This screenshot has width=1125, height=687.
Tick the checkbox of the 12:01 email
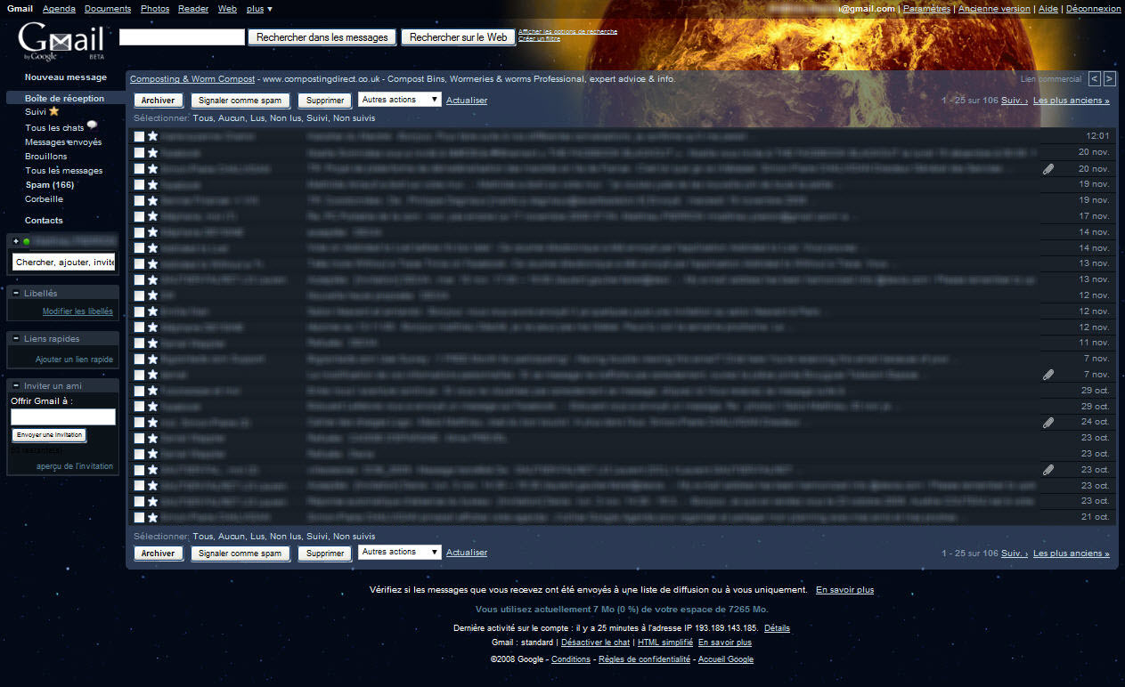point(139,136)
